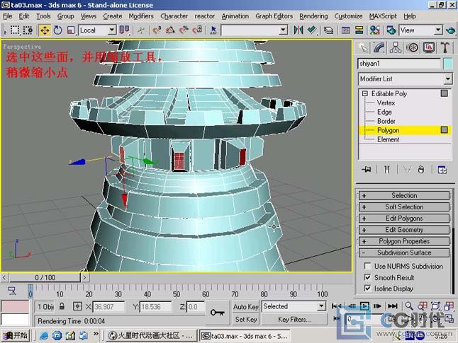Open the Material Editor icon

pyautogui.click(x=374, y=30)
